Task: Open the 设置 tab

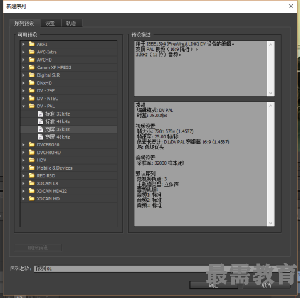Action: (x=50, y=23)
